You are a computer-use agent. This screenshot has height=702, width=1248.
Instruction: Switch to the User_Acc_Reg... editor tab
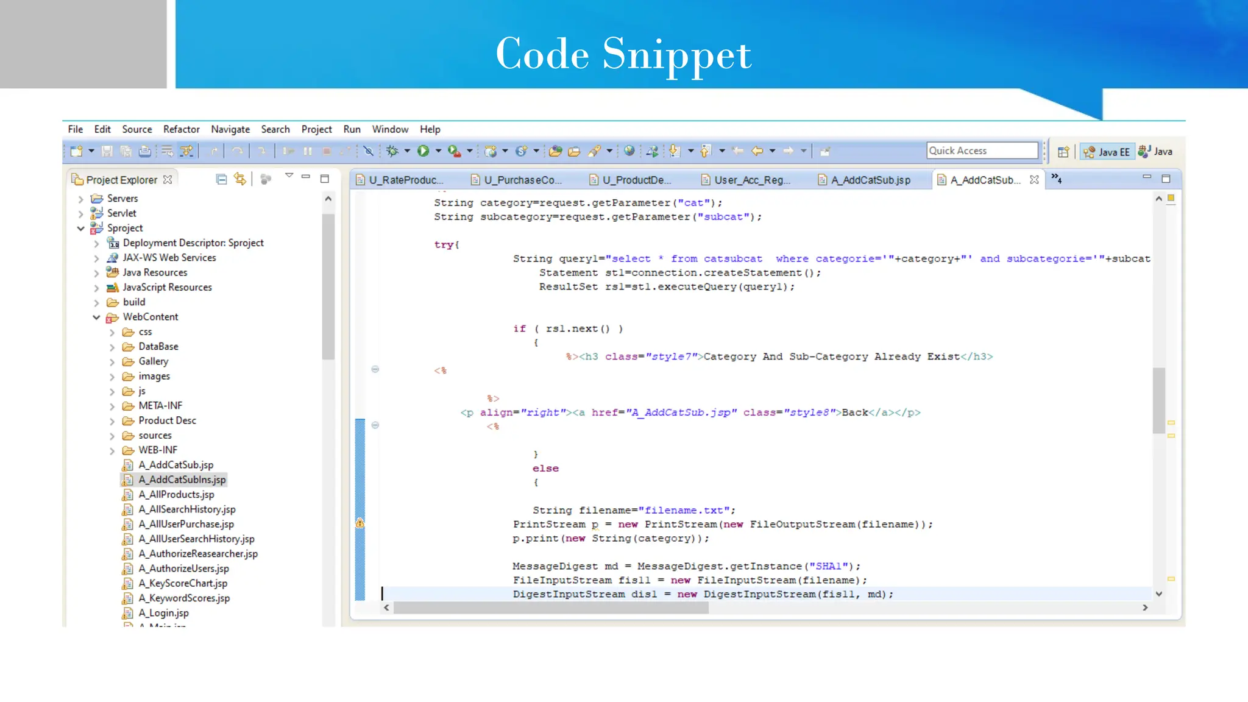click(746, 180)
